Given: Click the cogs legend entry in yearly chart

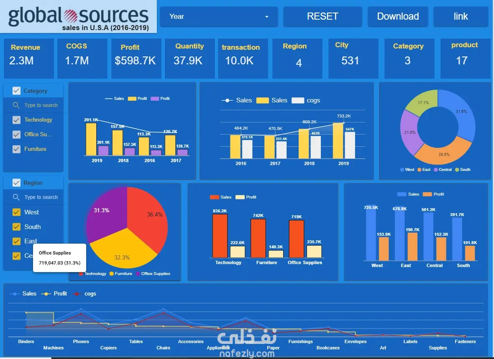Looking at the screenshot, I should [306, 100].
